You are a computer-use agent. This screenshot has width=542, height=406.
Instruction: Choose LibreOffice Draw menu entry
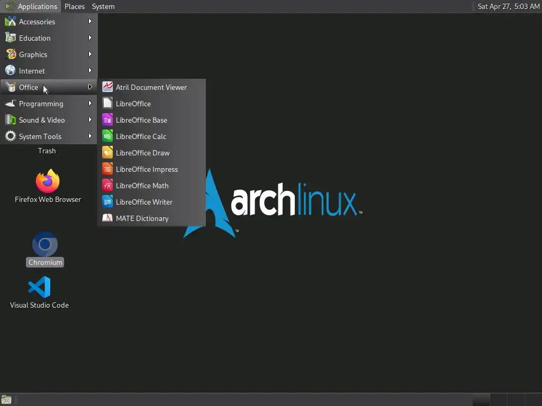[152, 153]
